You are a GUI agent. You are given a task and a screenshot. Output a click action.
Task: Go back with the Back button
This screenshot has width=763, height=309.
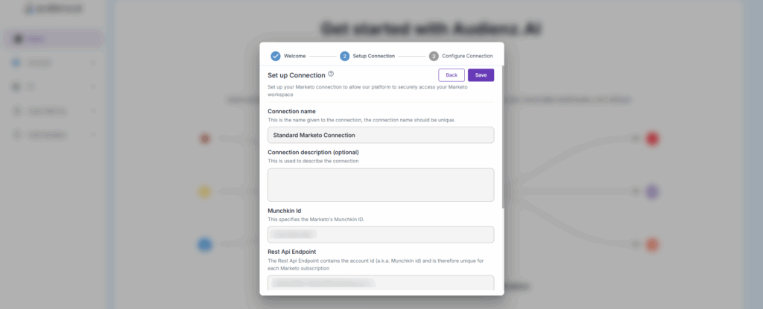point(452,75)
